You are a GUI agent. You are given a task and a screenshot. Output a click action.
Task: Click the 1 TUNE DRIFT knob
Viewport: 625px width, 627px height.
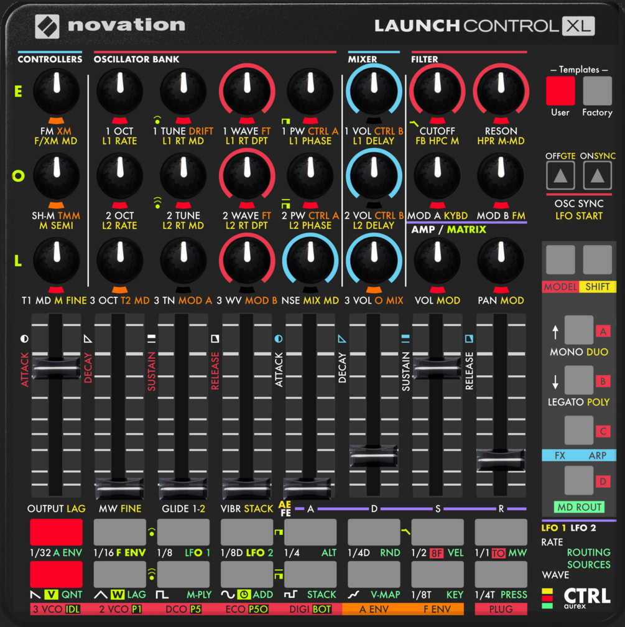click(x=183, y=91)
